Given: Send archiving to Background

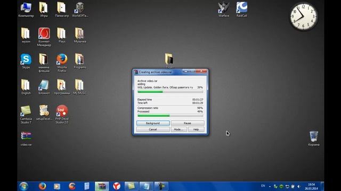Looking at the screenshot, I should [153, 123].
